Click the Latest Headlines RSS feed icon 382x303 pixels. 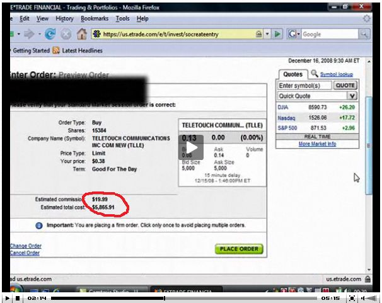click(x=56, y=50)
